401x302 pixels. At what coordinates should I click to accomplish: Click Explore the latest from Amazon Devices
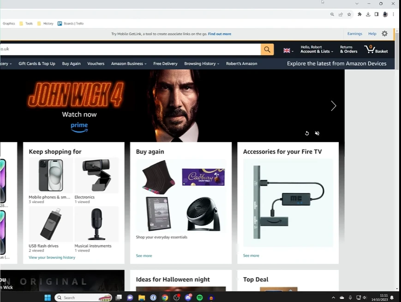(x=336, y=63)
